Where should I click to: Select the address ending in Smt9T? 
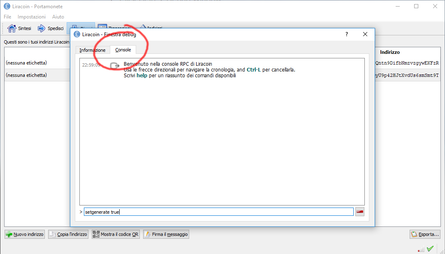coord(407,75)
